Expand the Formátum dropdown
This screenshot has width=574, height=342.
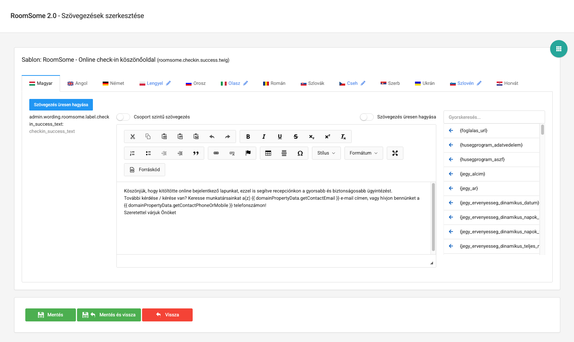[363, 153]
